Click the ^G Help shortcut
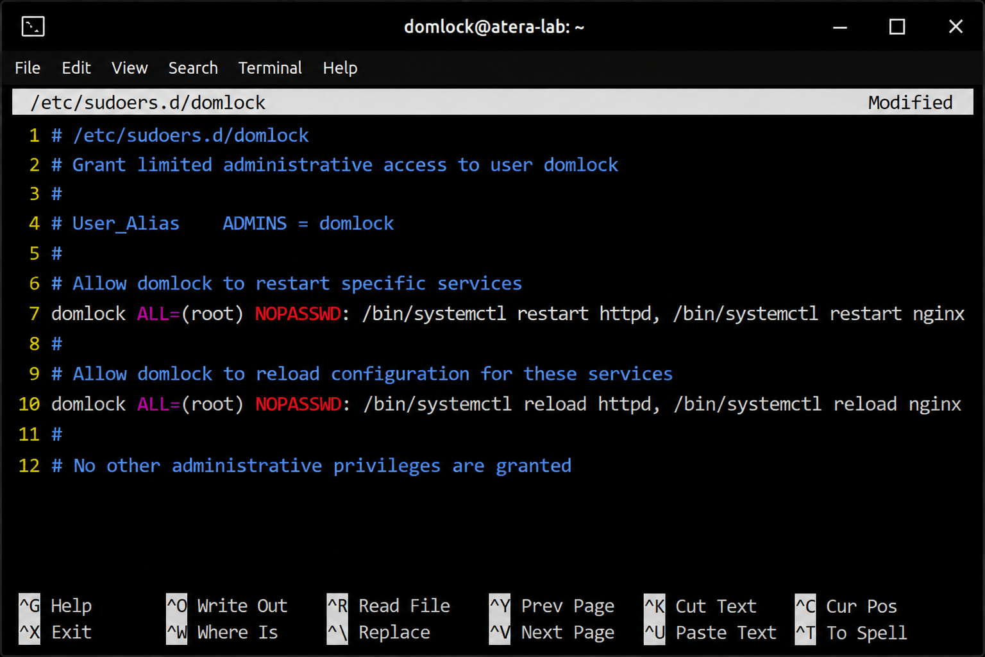 click(x=56, y=606)
